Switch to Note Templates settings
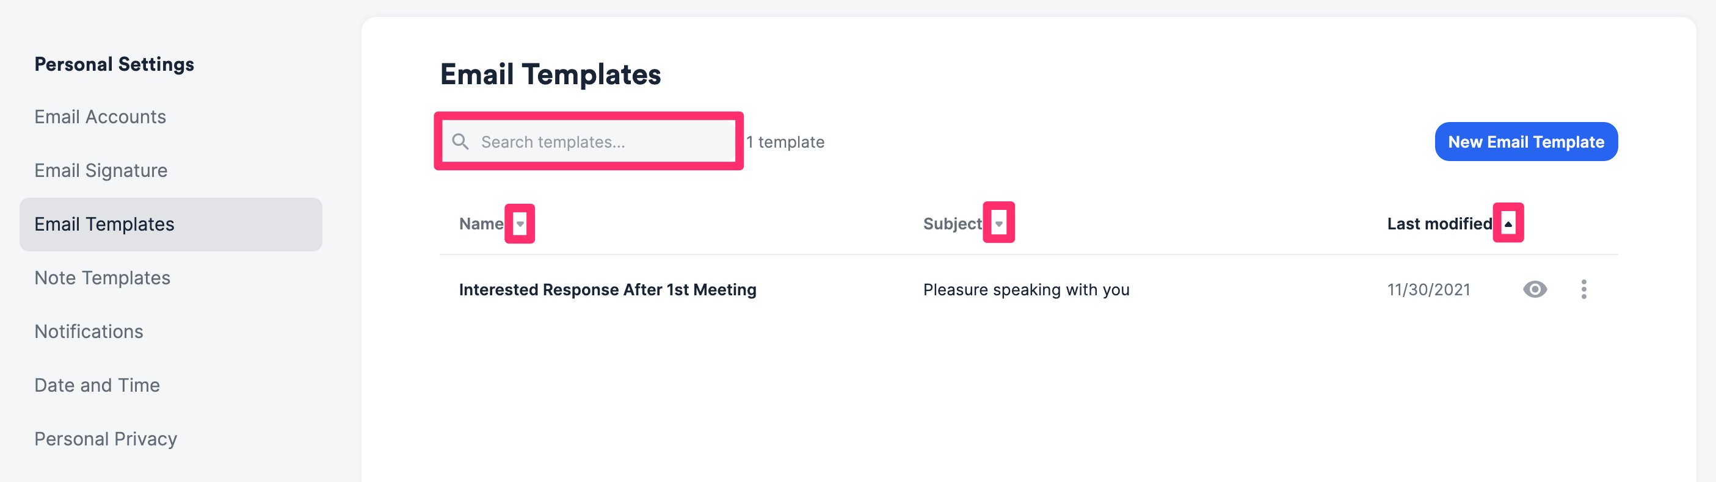The image size is (1716, 482). [x=102, y=278]
